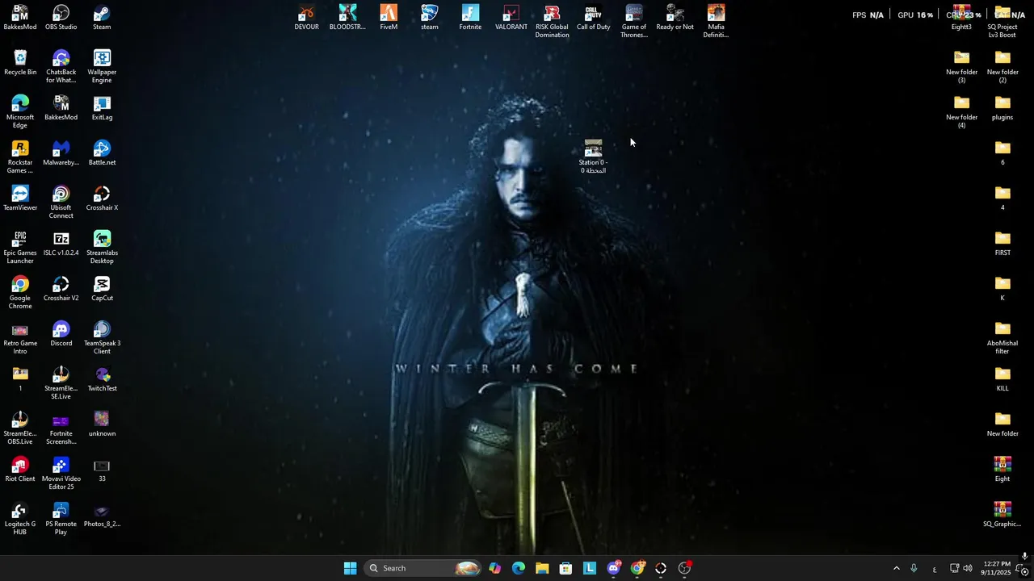Open Google Chrome desktop shortcut
1034x581 pixels.
tap(20, 293)
